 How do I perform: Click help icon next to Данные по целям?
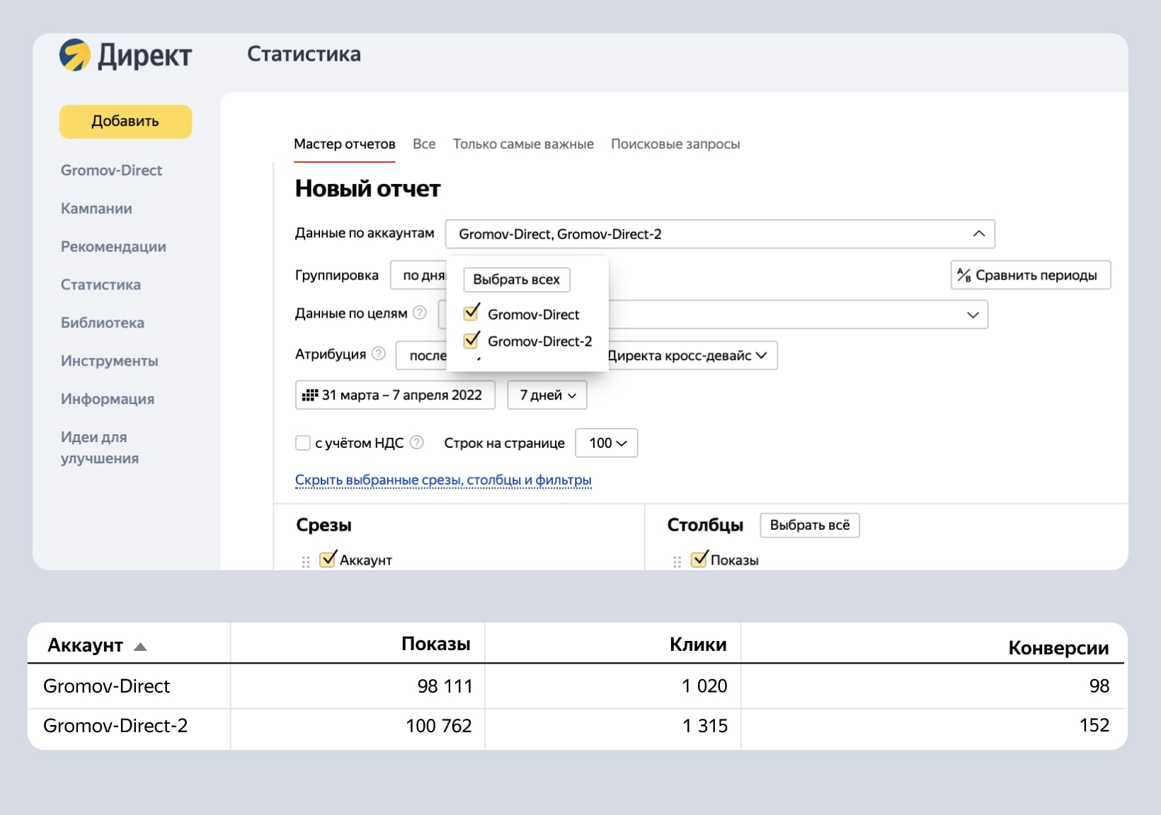(x=420, y=313)
